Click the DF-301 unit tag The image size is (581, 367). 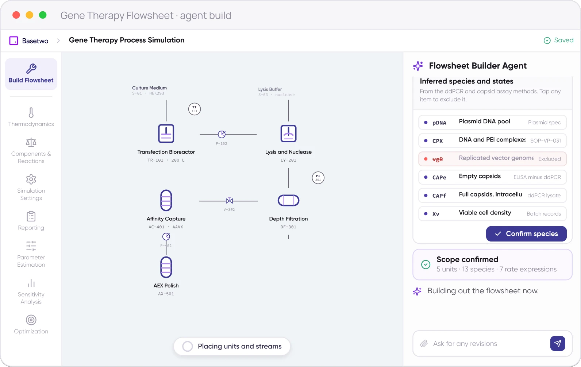[x=288, y=227]
